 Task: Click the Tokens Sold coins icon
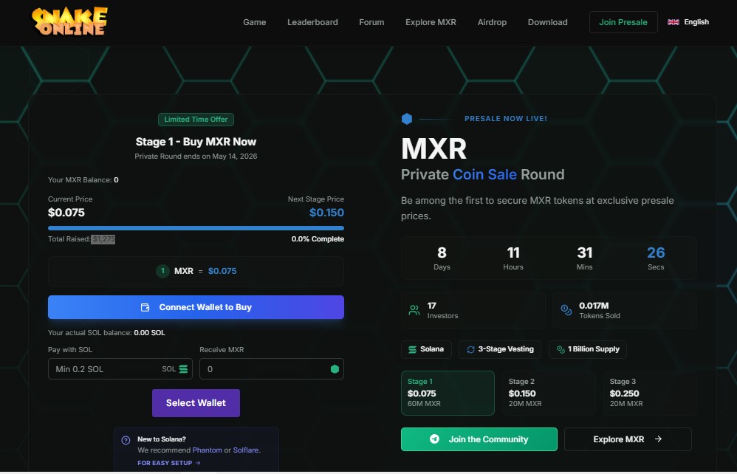point(566,310)
